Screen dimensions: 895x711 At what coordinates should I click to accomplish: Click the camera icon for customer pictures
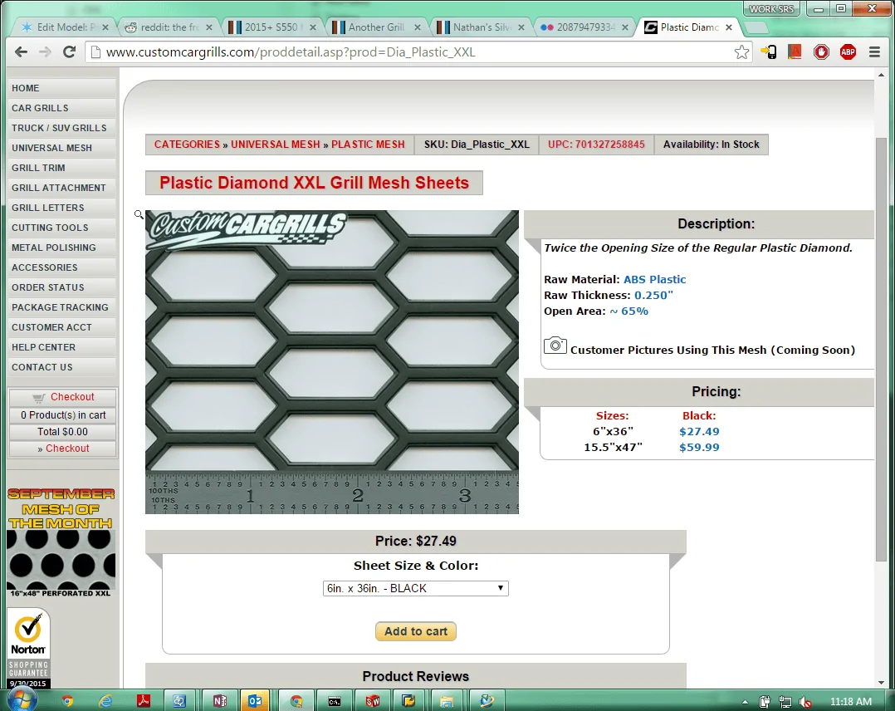(x=555, y=346)
